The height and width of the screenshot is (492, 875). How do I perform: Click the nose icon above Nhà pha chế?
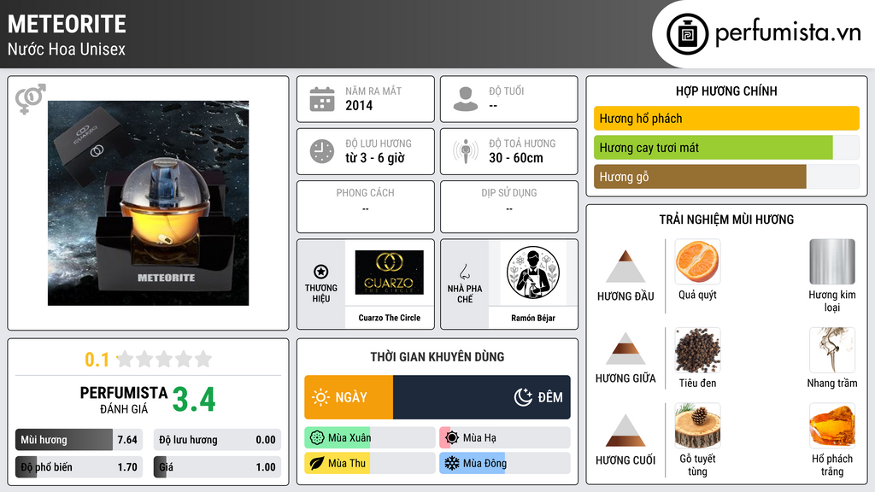click(464, 272)
